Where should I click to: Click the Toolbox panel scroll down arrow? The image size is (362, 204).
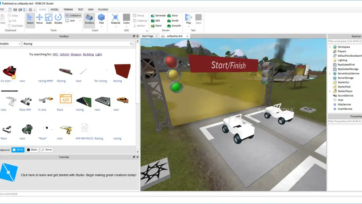tap(138, 152)
